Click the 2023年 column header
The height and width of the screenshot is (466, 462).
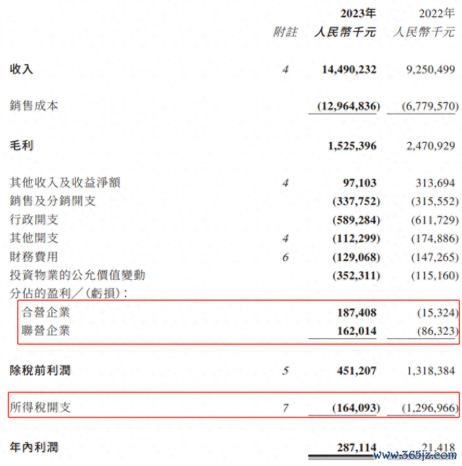(x=358, y=14)
